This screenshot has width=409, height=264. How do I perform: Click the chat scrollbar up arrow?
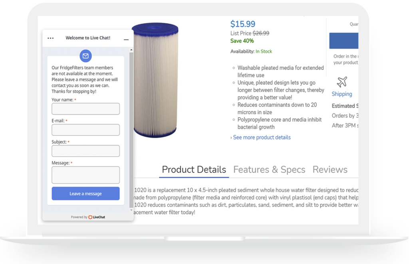click(x=131, y=50)
